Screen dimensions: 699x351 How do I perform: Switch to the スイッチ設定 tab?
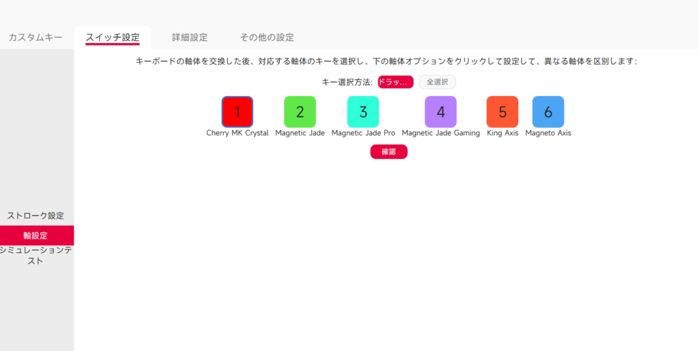(x=113, y=37)
